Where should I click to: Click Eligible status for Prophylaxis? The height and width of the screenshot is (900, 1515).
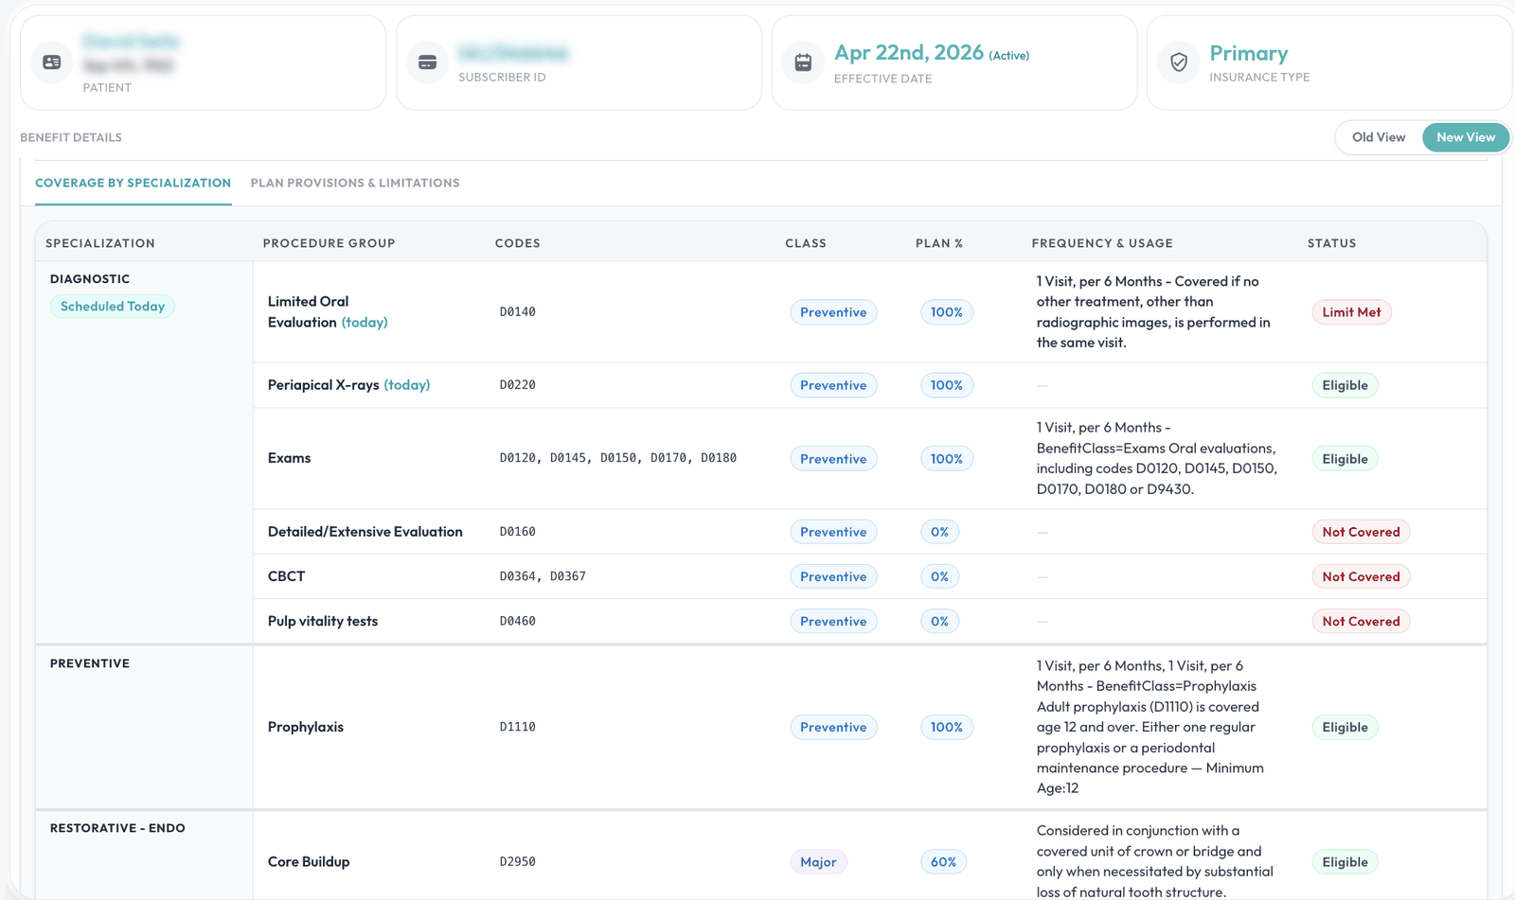1345,727
